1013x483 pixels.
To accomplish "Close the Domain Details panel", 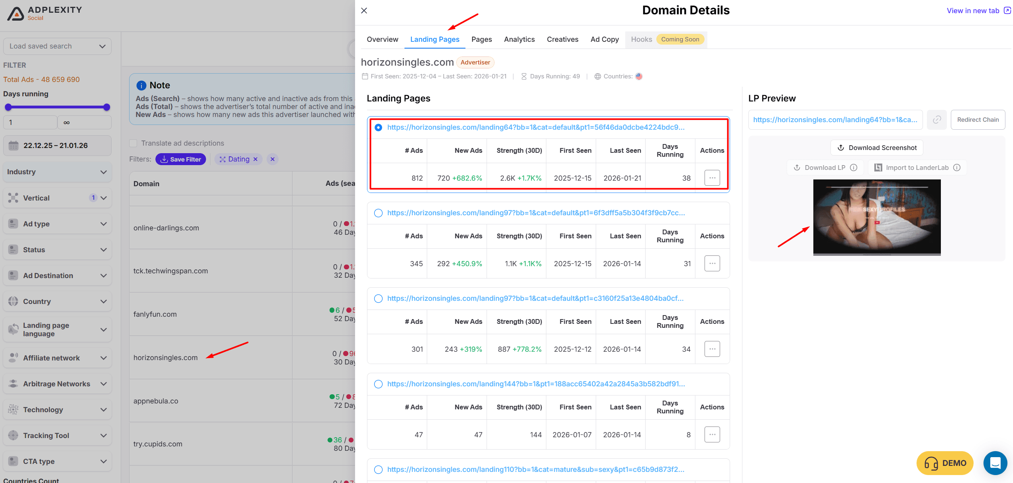I will point(364,11).
